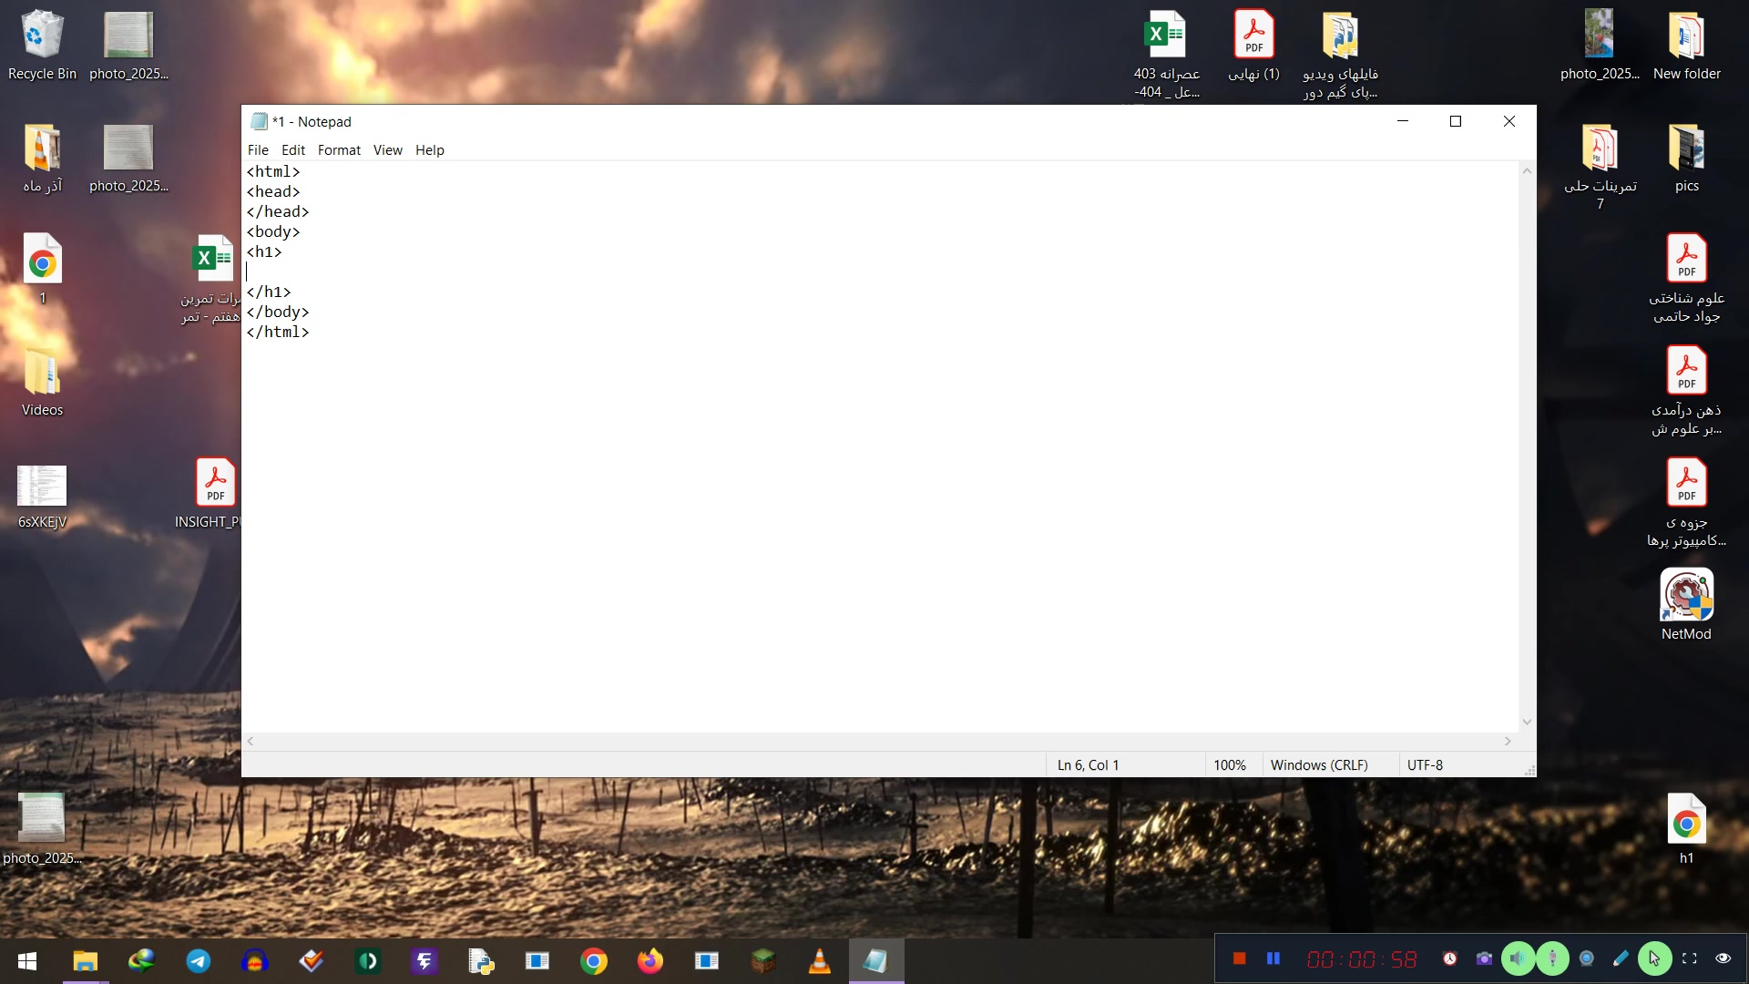Screen dimensions: 1749x984
Task: Click the '<head>' line in Notepad
Action: coord(273,192)
